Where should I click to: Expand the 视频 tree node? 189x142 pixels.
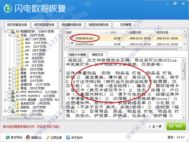(x=9, y=81)
